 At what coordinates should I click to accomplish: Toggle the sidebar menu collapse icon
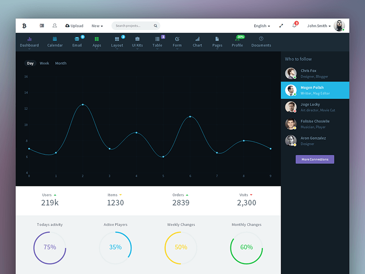coord(42,26)
